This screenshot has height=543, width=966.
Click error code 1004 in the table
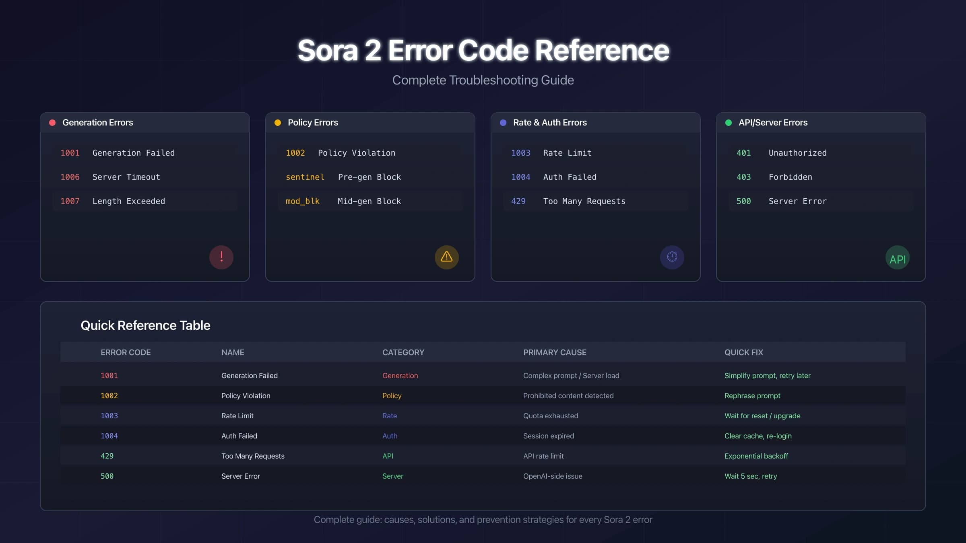pyautogui.click(x=109, y=436)
